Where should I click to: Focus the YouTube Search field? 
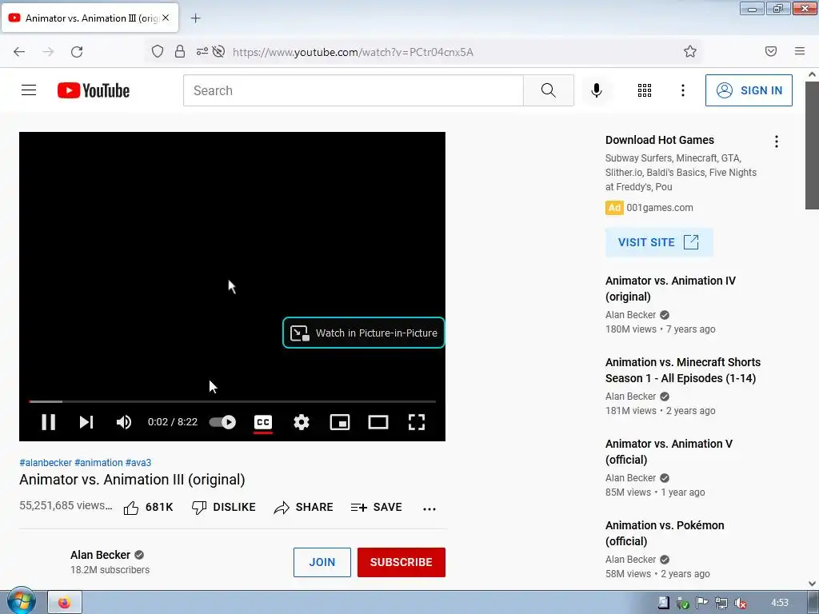[x=353, y=90]
